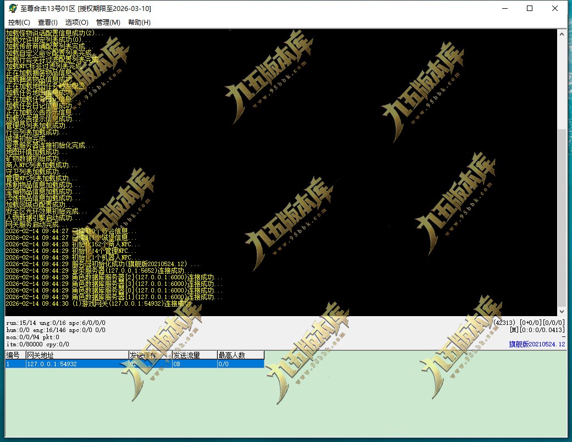Open the 管理(M) menu
The image size is (572, 442).
[108, 22]
